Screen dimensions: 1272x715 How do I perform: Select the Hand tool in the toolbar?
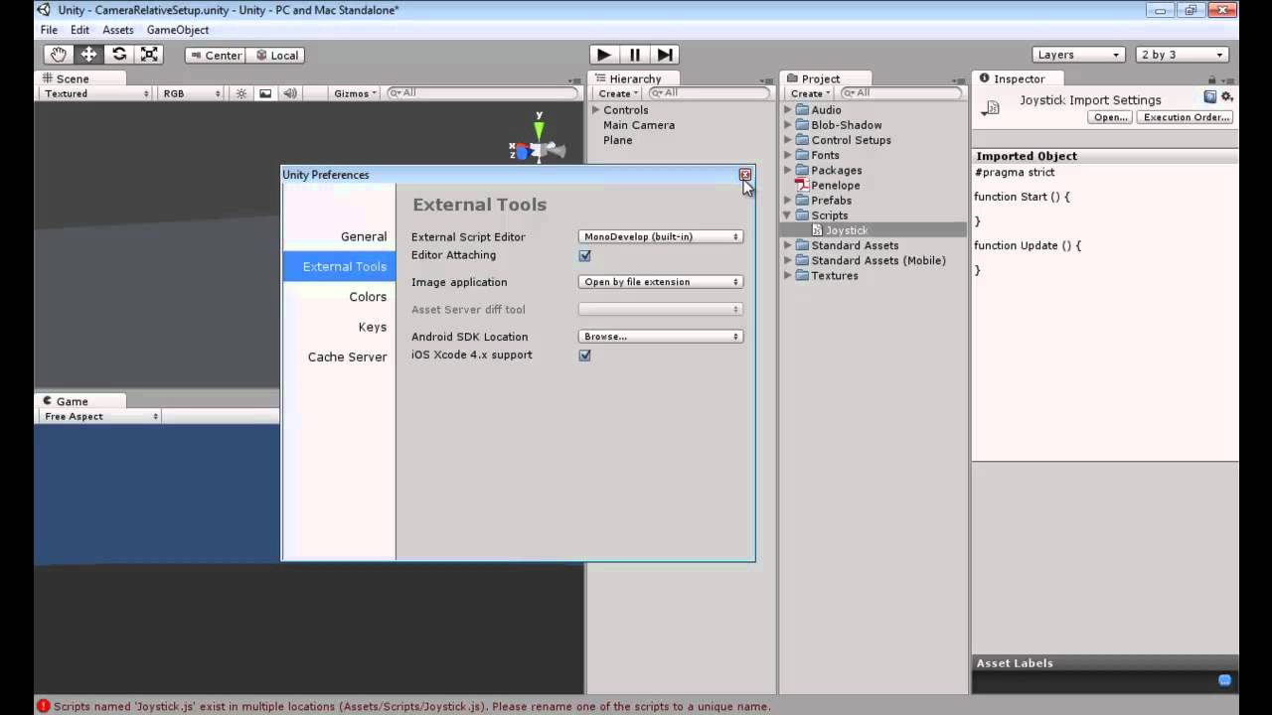click(59, 55)
